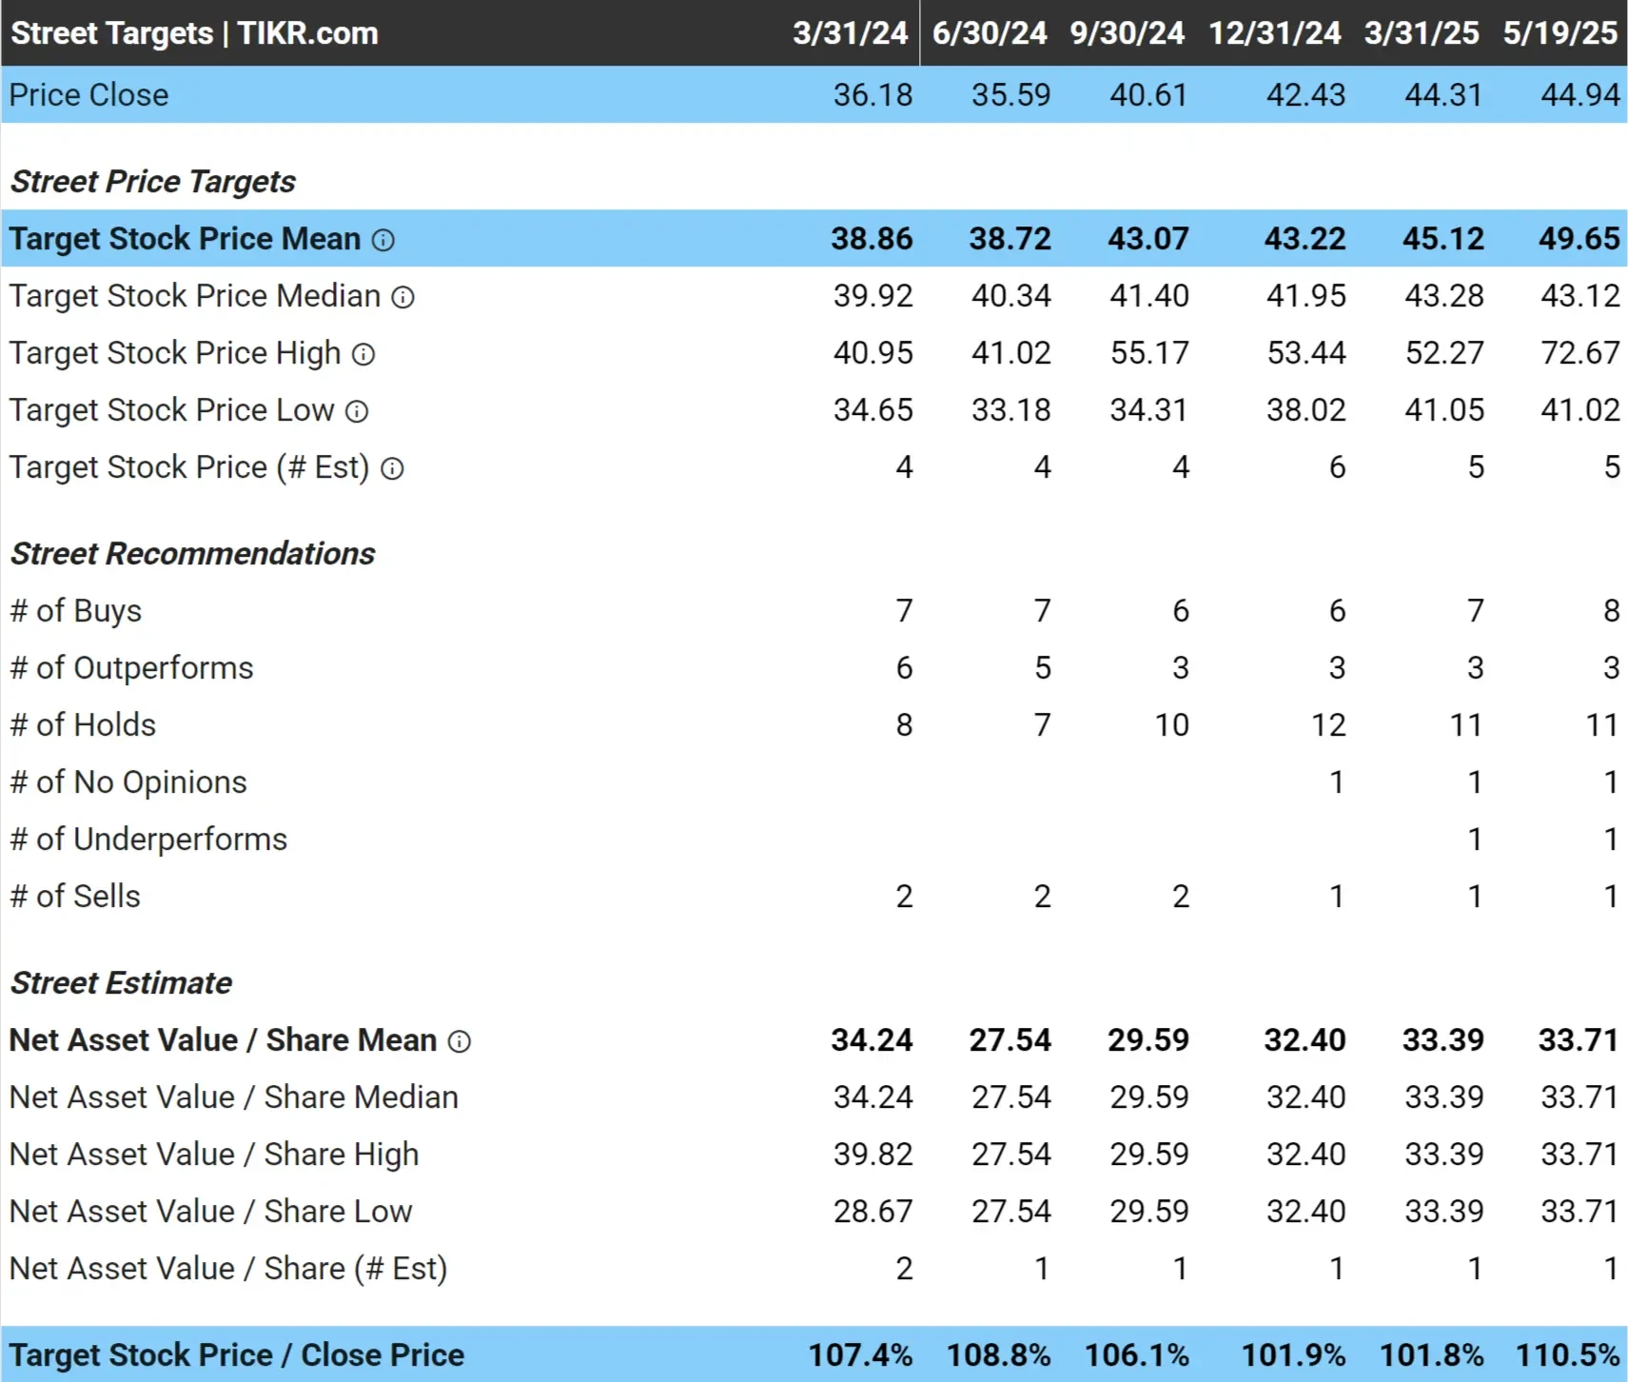Click the Street Price Targets section heading
Image resolution: width=1628 pixels, height=1382 pixels.
point(153,181)
